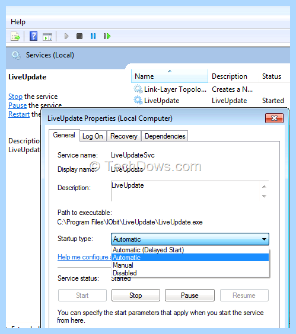Image resolution: width=296 pixels, height=334 pixels.
Task: Switch to the Dependencies tab
Action: coord(165,136)
